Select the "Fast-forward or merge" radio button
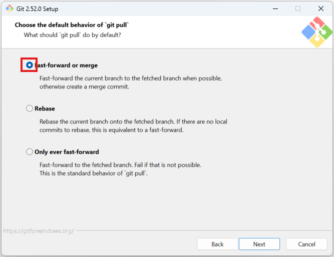Screen dimensions: 334x257 click(x=30, y=65)
